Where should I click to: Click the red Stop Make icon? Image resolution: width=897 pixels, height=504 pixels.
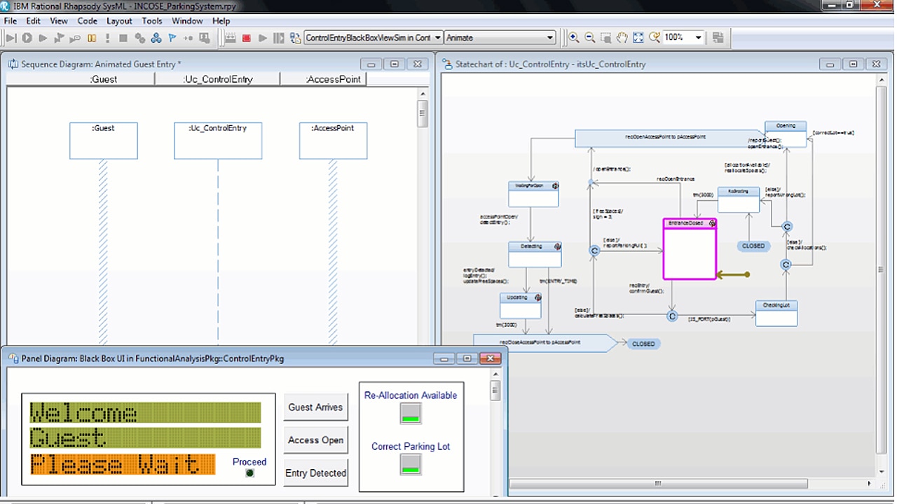pyautogui.click(x=246, y=37)
